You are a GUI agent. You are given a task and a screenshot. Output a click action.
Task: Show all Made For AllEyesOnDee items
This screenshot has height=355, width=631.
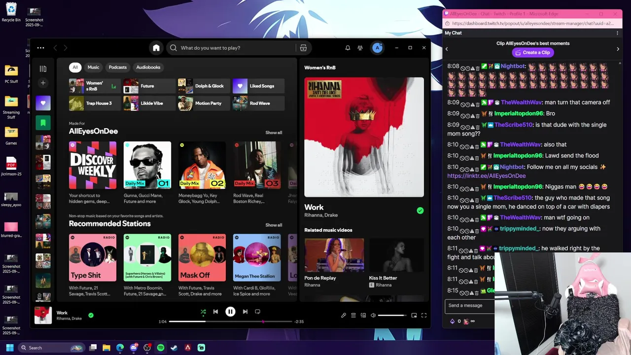click(274, 133)
